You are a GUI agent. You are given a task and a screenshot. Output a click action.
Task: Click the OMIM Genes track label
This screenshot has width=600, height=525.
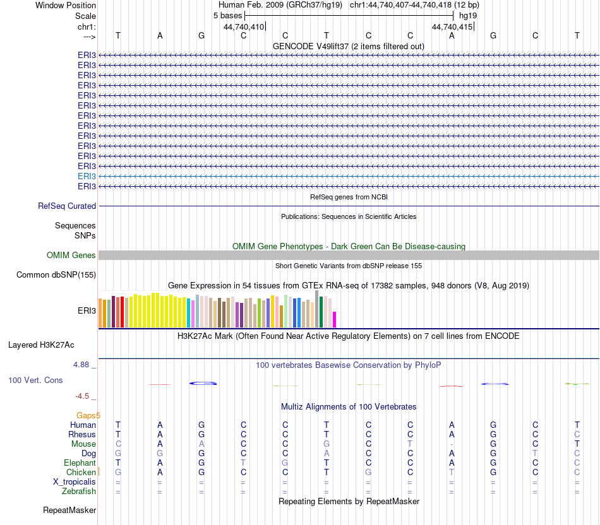[x=71, y=255]
